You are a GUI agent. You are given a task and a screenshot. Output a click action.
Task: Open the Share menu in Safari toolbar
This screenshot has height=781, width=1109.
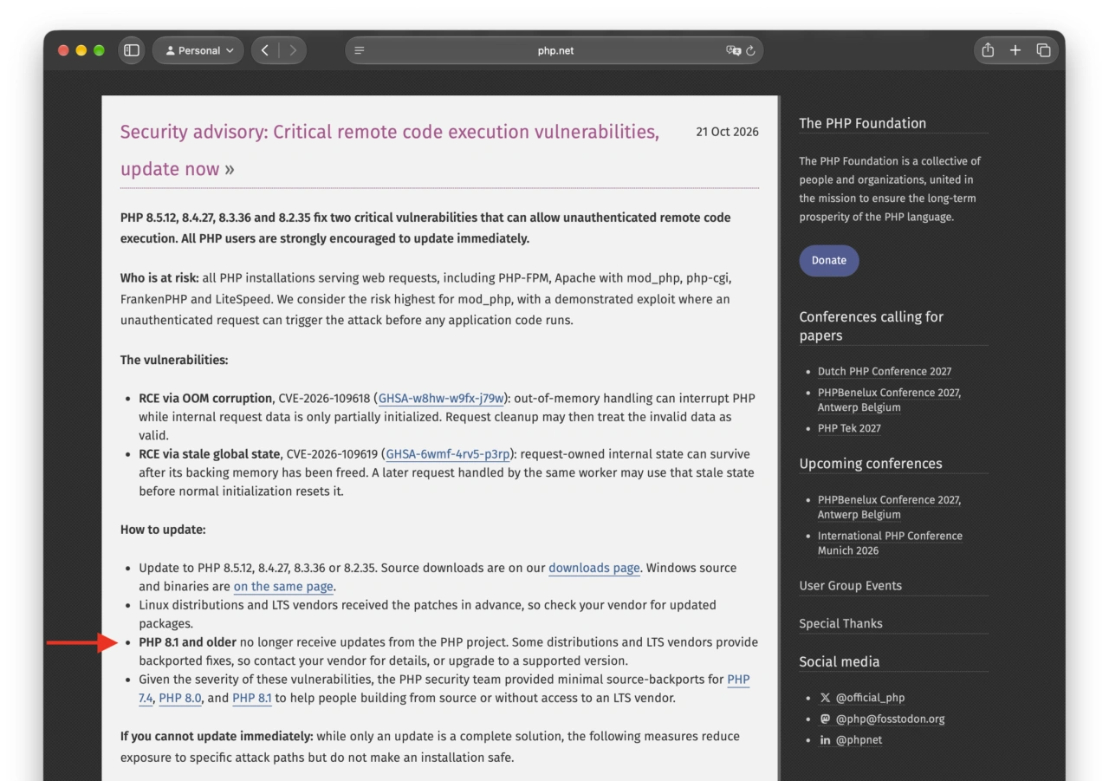[988, 50]
